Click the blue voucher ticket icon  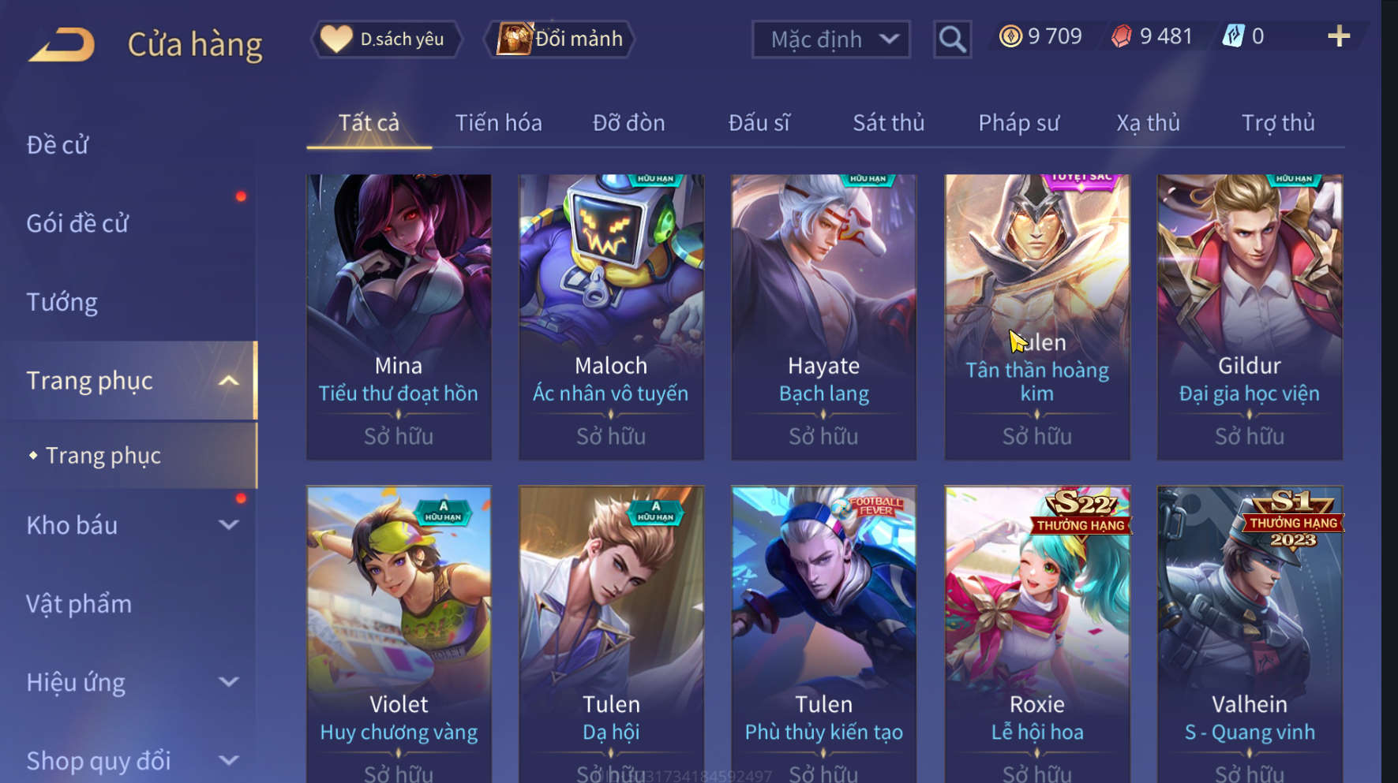(x=1234, y=35)
